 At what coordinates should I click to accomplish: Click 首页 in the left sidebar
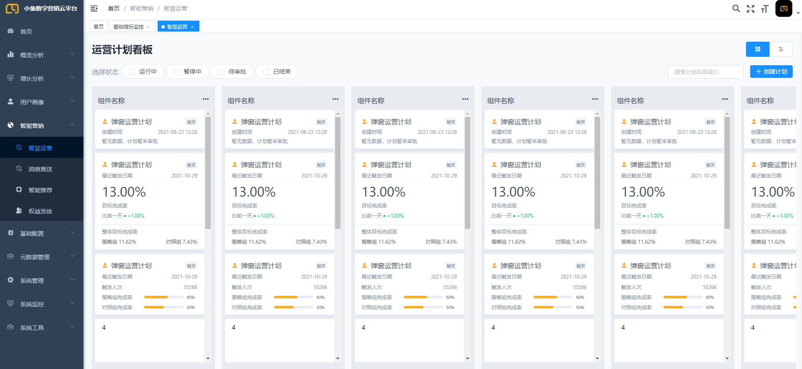(42, 31)
